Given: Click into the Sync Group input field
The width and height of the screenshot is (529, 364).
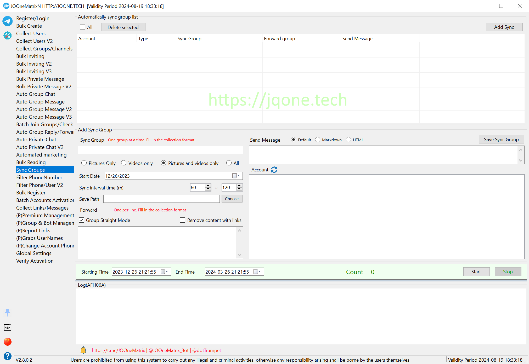Looking at the screenshot, I should (x=161, y=150).
